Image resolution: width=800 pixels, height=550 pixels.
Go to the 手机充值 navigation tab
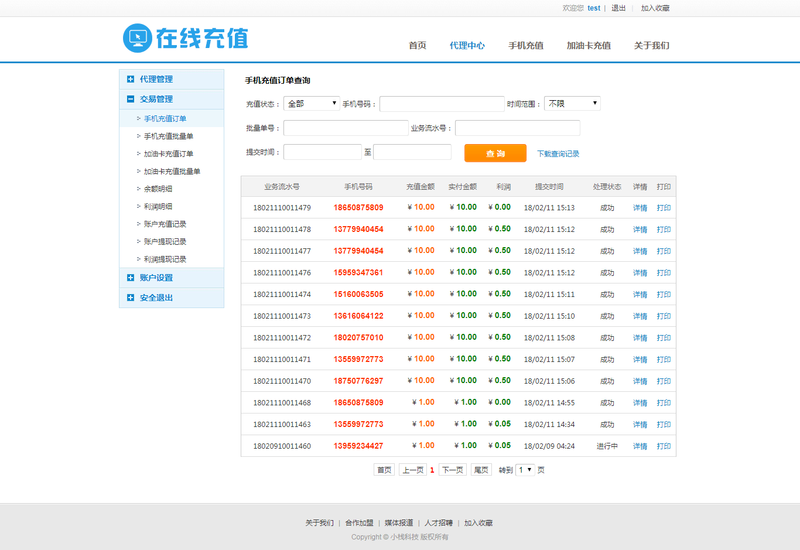point(525,46)
